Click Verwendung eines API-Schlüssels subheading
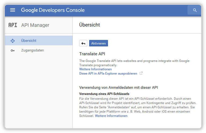Image resolution: width=206 pixels, height=133 pixels. pyautogui.click(x=104, y=94)
